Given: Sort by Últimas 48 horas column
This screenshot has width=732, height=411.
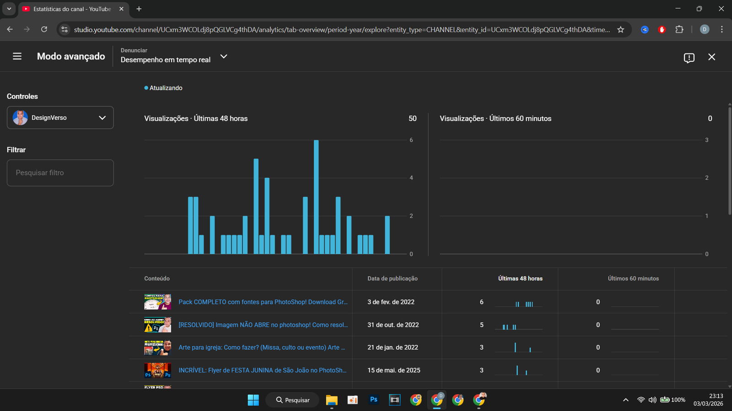Looking at the screenshot, I should [x=520, y=278].
